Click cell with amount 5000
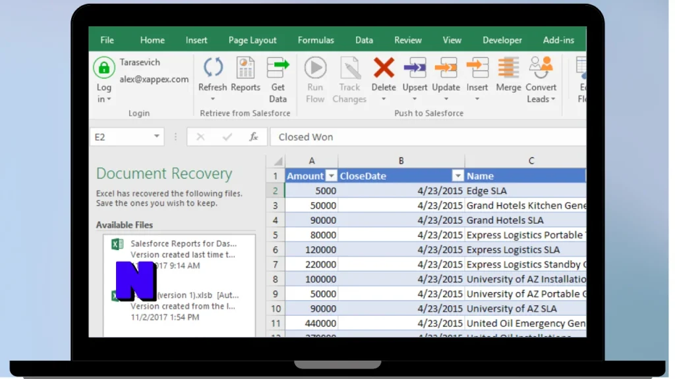This screenshot has height=379, width=675. pos(312,191)
